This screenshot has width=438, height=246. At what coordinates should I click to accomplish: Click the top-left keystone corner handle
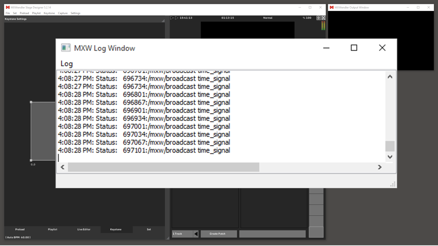[31, 102]
